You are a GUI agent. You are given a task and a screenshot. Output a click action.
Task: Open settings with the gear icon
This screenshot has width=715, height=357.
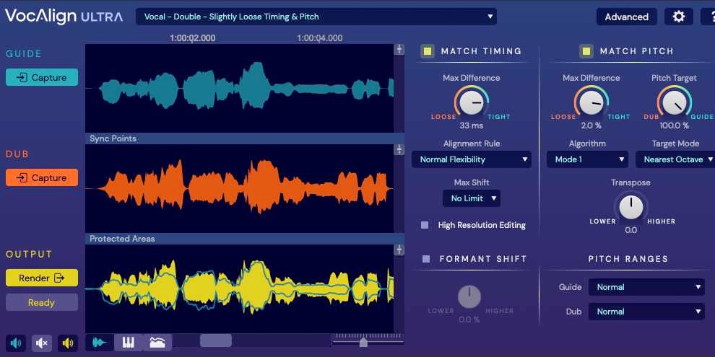[x=678, y=17]
